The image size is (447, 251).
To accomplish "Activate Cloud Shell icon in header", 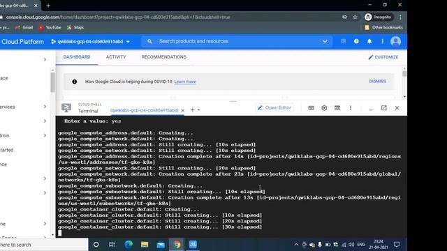I will coord(343,42).
